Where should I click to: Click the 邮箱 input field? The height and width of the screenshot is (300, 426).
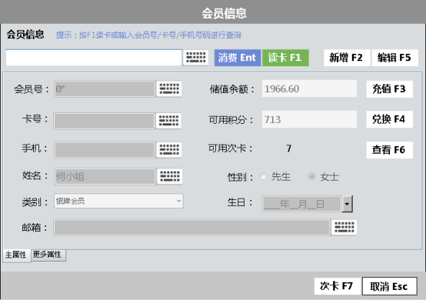pyautogui.click(x=191, y=227)
